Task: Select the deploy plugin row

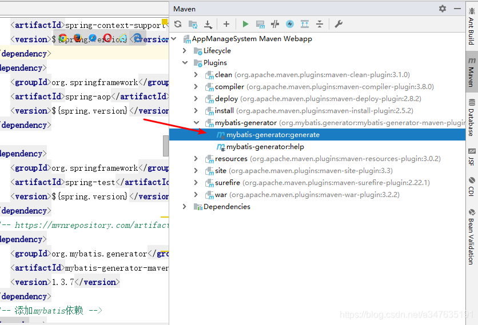Action: pos(317,99)
